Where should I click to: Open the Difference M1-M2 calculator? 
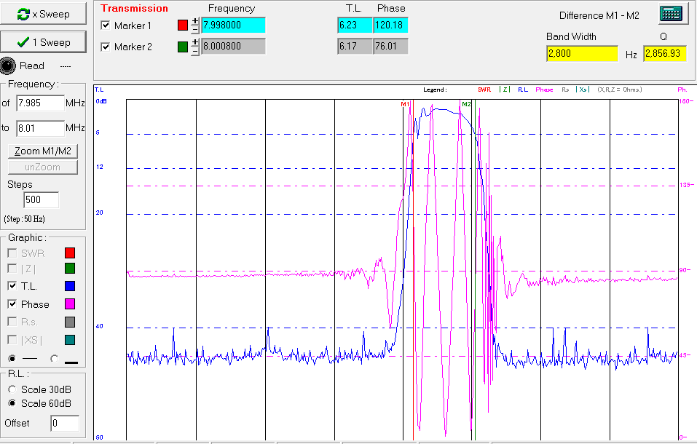click(673, 15)
